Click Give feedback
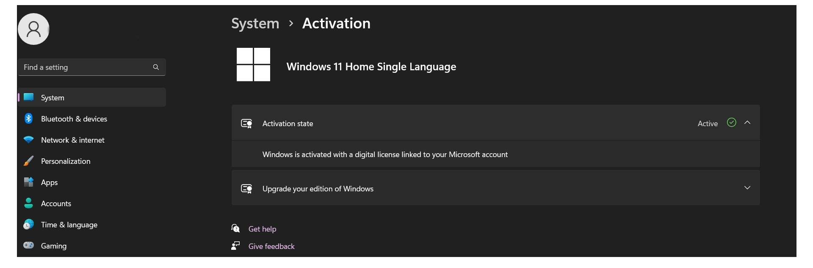The height and width of the screenshot is (268, 813). pos(271,246)
